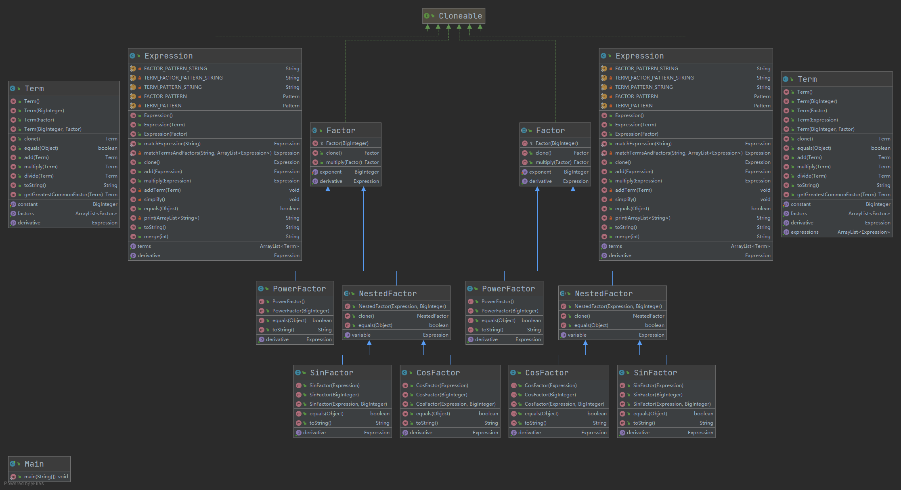The height and width of the screenshot is (490, 901).
Task: Select derivative property in rightmost SinFactor node
Action: (x=666, y=433)
